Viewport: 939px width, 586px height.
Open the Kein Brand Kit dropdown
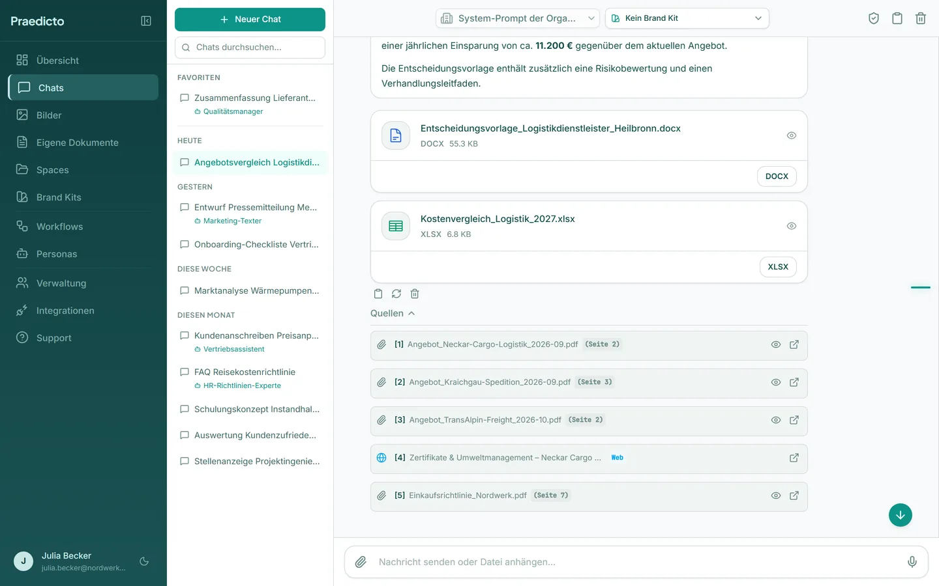point(687,18)
